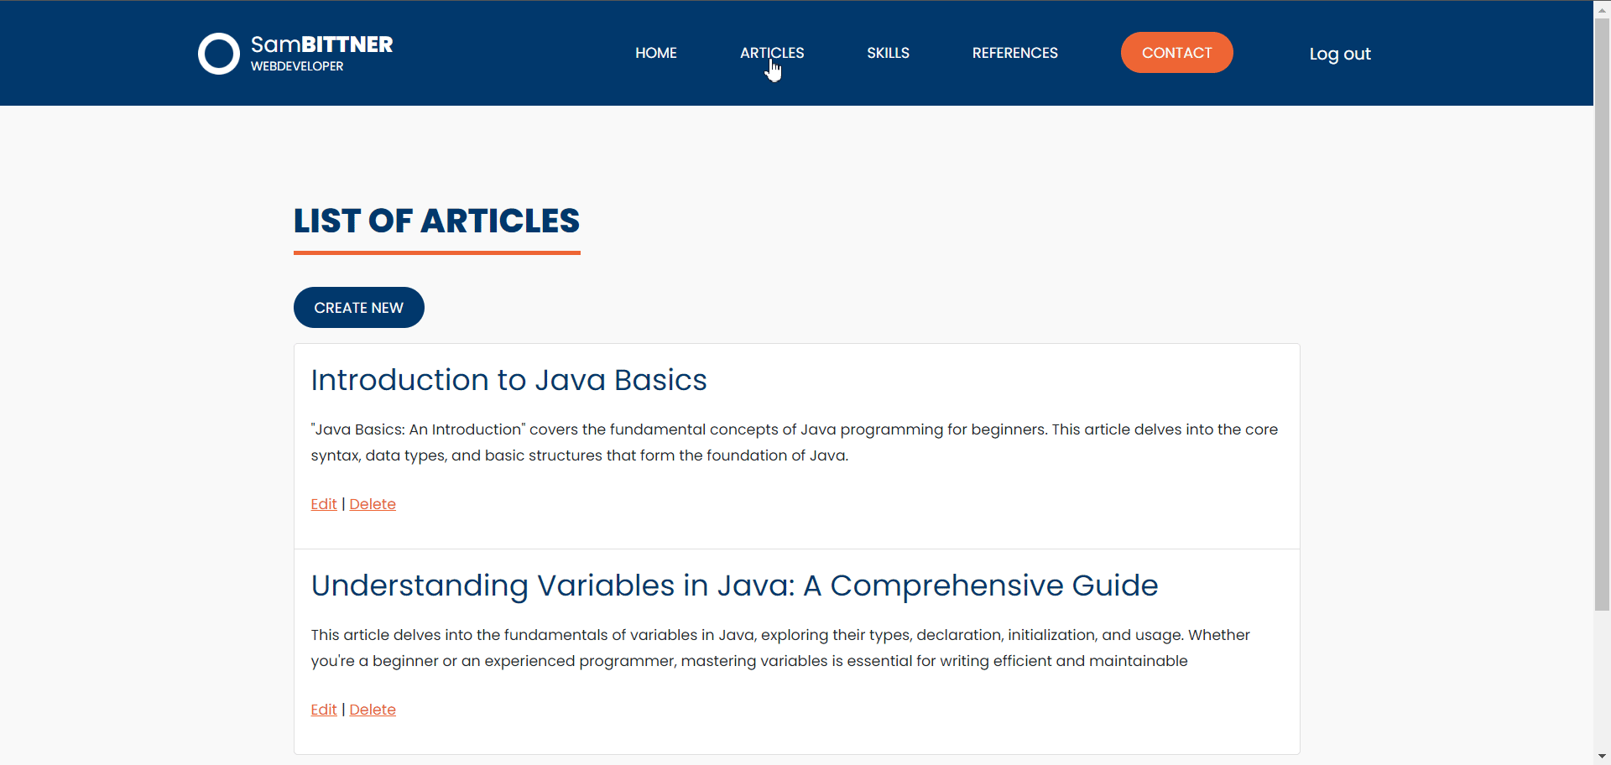Click the LIST OF ARTICLES heading
Screen dimensions: 1611x765
(x=436, y=221)
